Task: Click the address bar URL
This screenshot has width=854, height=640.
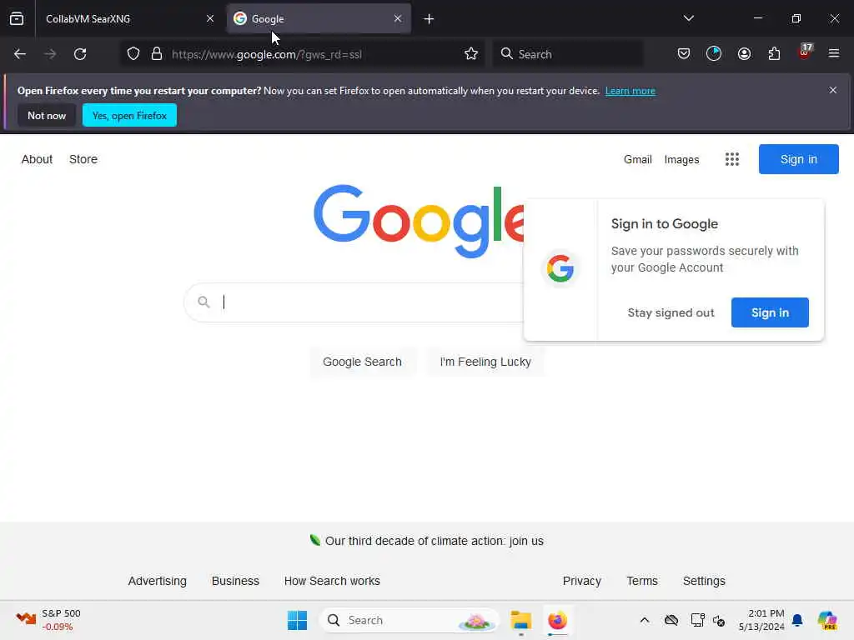Action: (266, 54)
